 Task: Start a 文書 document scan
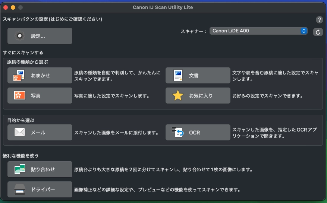pos(198,76)
